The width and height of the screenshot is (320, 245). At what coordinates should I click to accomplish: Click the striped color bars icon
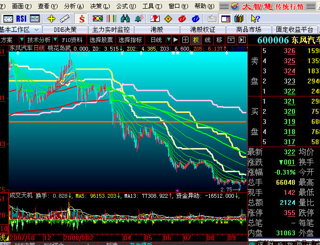[x=112, y=19]
